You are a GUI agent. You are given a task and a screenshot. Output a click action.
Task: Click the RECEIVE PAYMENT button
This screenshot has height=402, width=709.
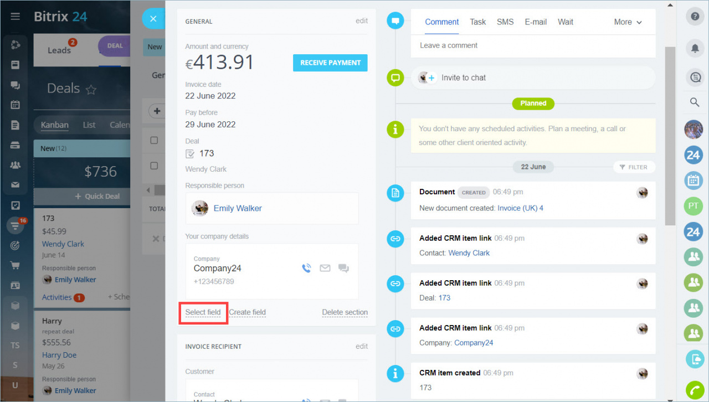[330, 63]
